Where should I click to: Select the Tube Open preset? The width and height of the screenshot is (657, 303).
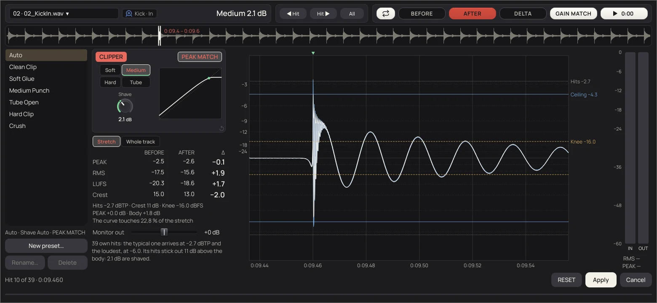pyautogui.click(x=46, y=102)
